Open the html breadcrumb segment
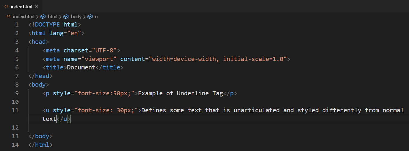This screenshot has width=409, height=151. pos(53,17)
